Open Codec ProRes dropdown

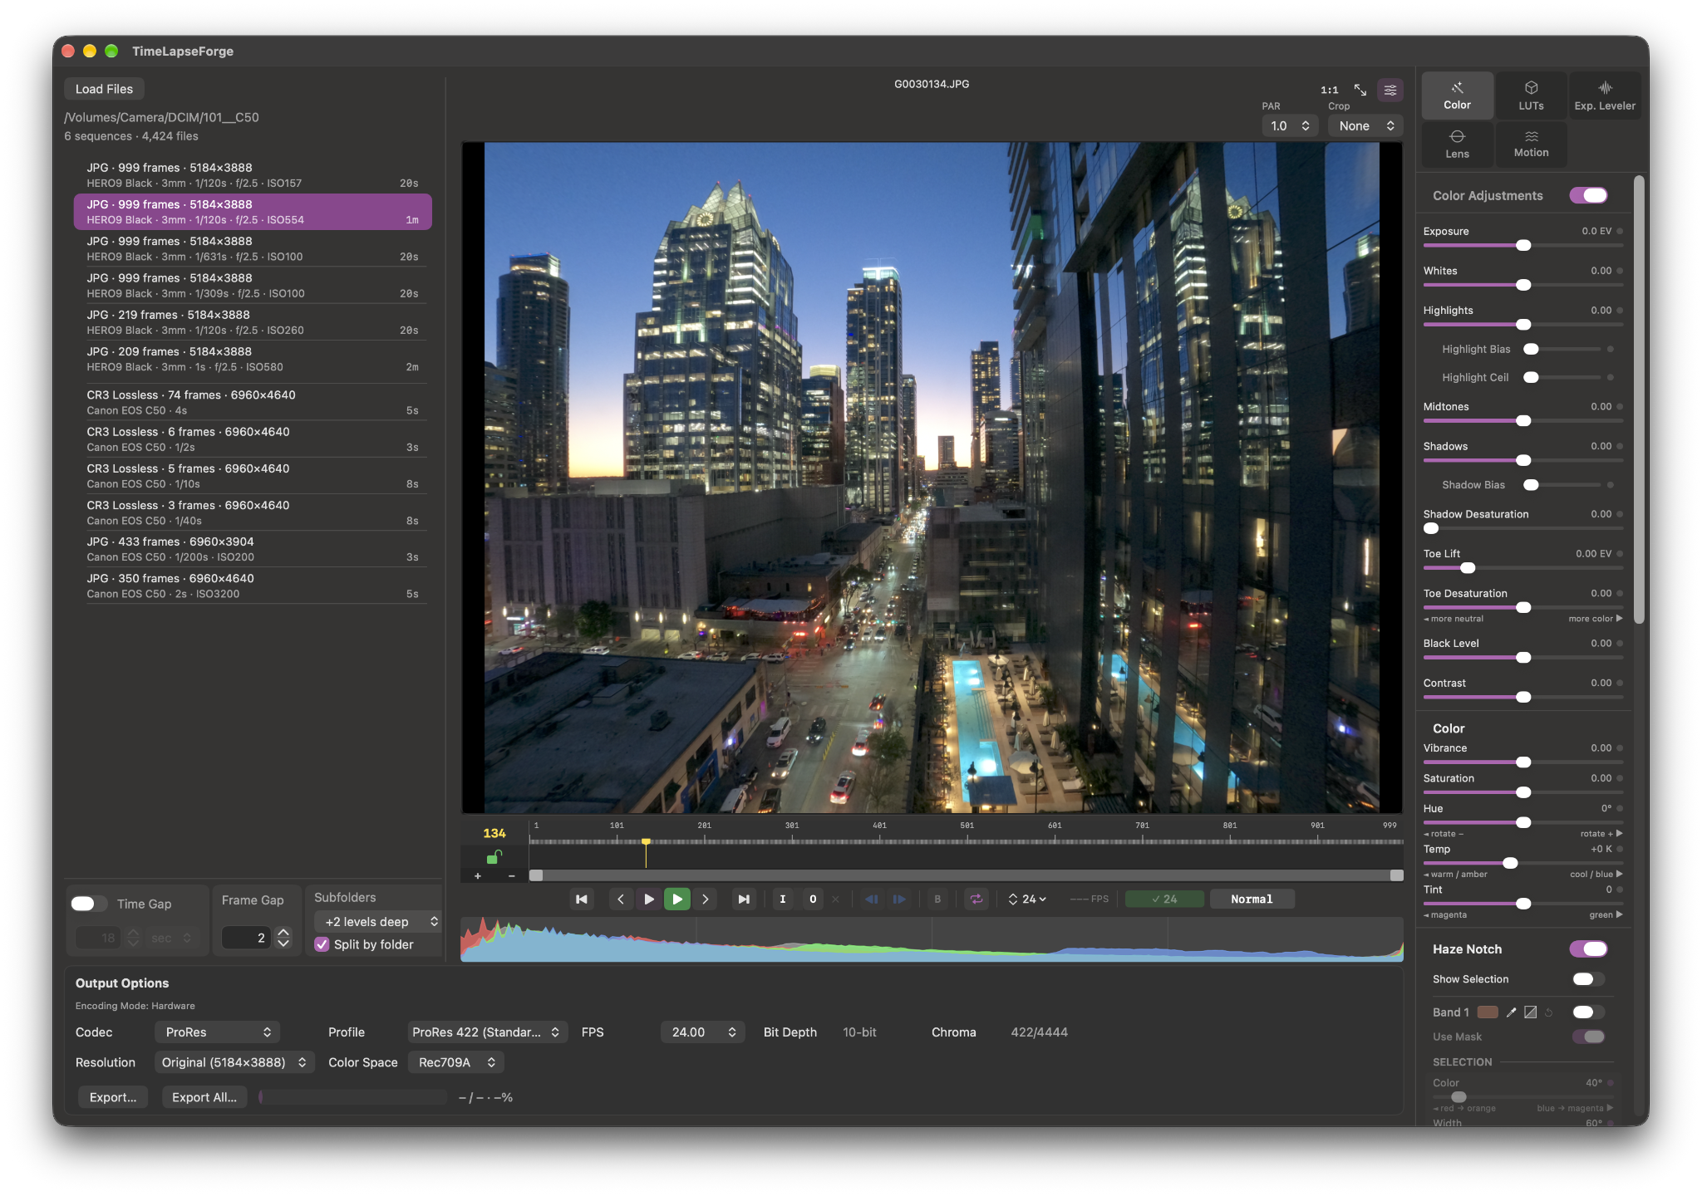pos(217,1032)
